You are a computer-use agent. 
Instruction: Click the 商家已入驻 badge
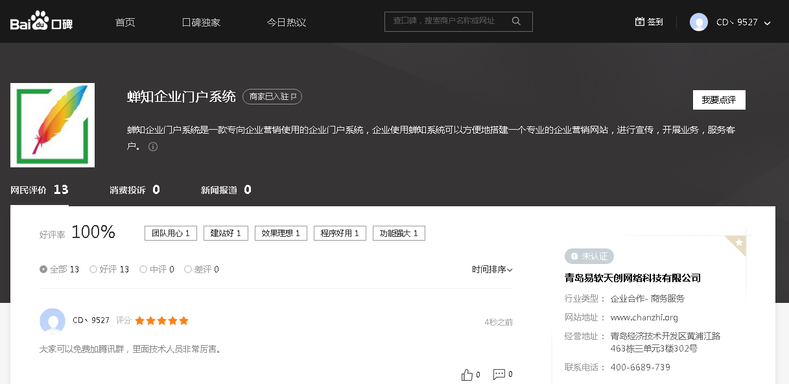click(x=272, y=97)
